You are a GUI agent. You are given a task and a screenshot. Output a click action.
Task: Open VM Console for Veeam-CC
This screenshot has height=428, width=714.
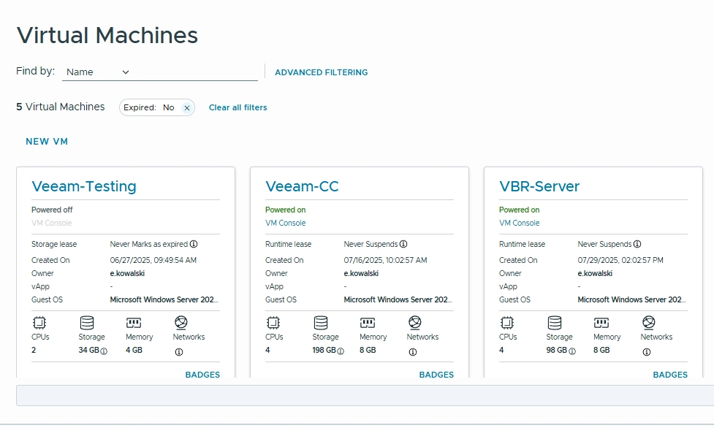click(x=285, y=223)
